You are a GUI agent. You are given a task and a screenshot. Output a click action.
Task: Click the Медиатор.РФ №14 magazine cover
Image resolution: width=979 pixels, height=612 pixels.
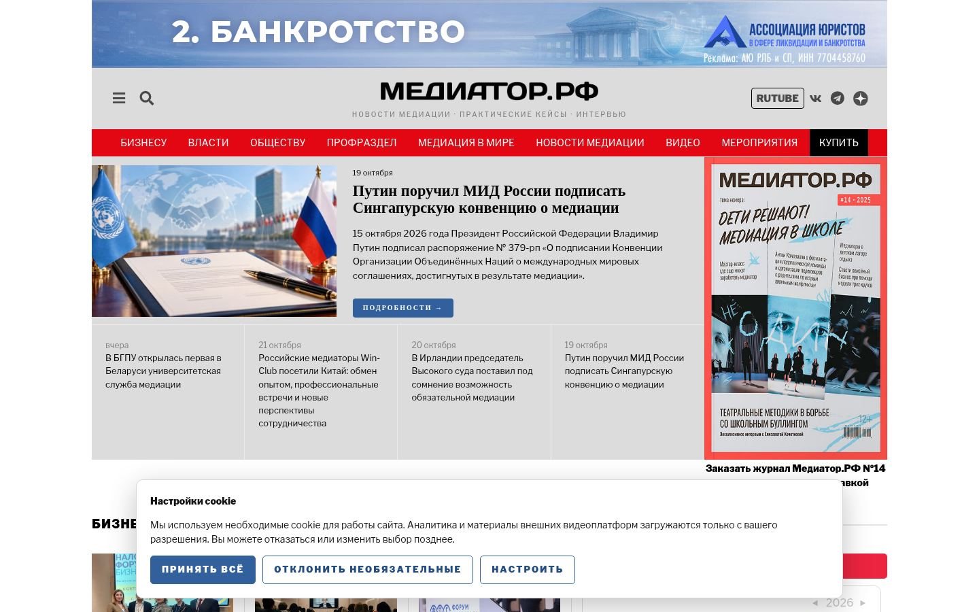point(795,308)
